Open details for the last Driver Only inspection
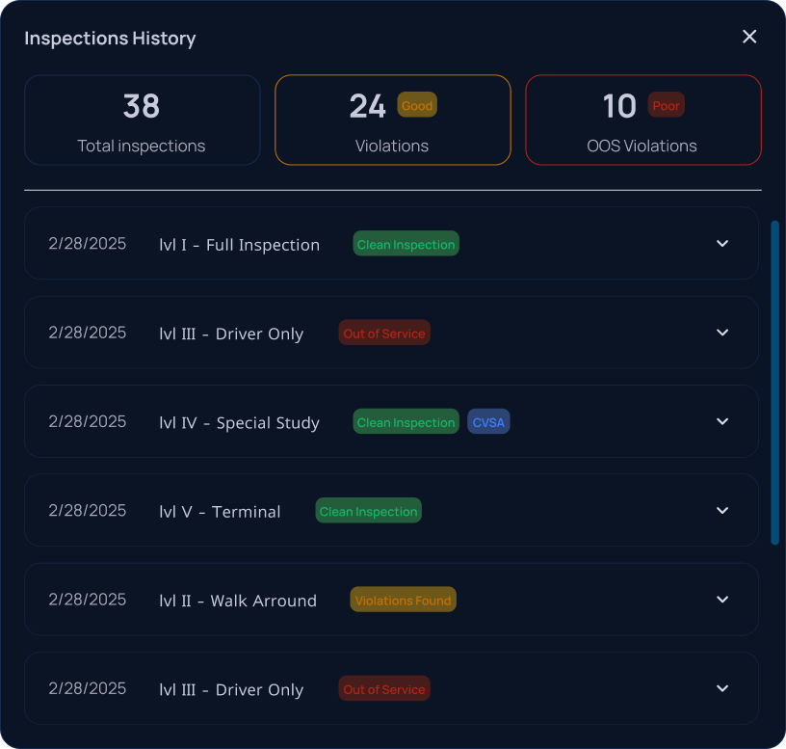786x749 pixels. click(x=722, y=688)
